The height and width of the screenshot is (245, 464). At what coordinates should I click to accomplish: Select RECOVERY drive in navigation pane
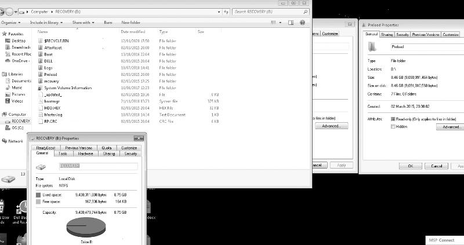[x=18, y=121]
